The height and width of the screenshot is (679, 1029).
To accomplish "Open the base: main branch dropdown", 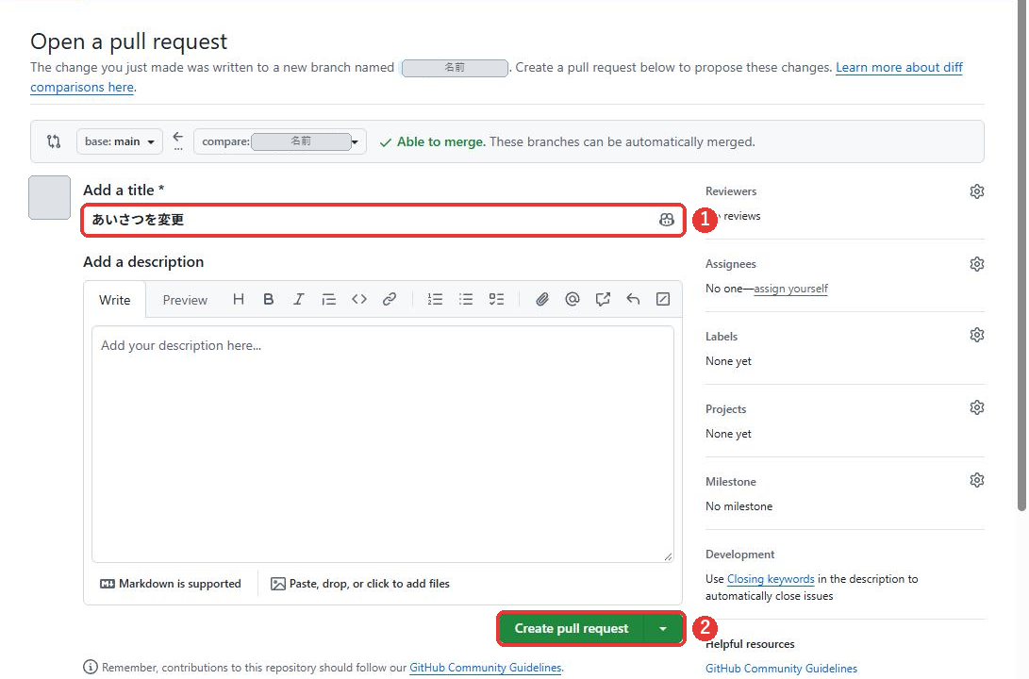I will [x=120, y=141].
